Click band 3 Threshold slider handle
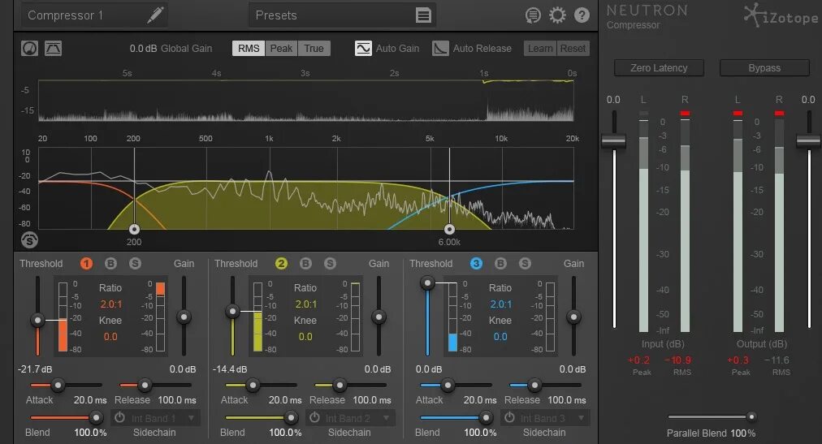The image size is (822, 444). (x=428, y=283)
